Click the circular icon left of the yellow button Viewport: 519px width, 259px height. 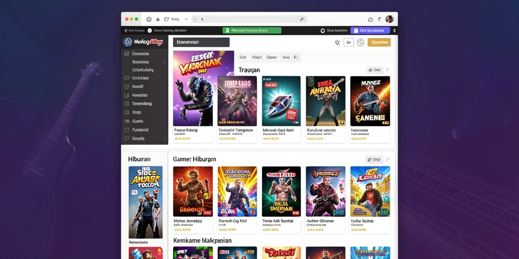point(360,42)
